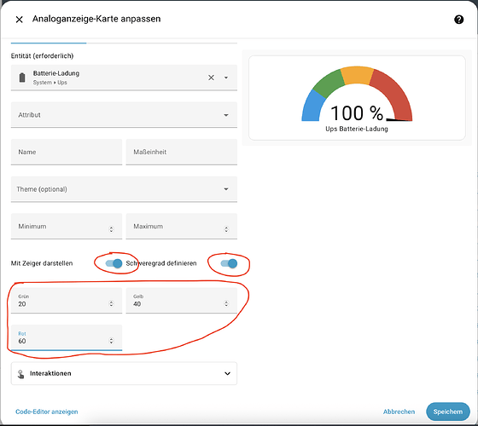This screenshot has width=478, height=426.
Task: Disable the Schweregrad definieren switch
Action: [229, 263]
